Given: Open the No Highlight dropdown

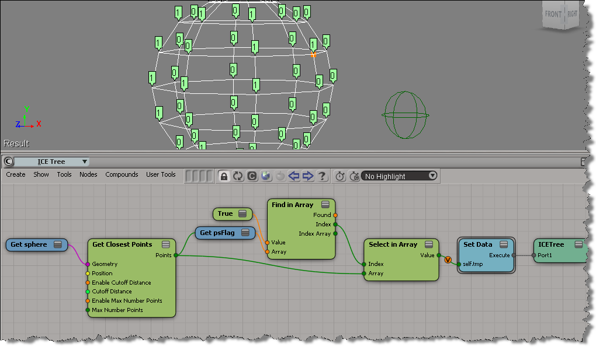Looking at the screenshot, I should 400,176.
